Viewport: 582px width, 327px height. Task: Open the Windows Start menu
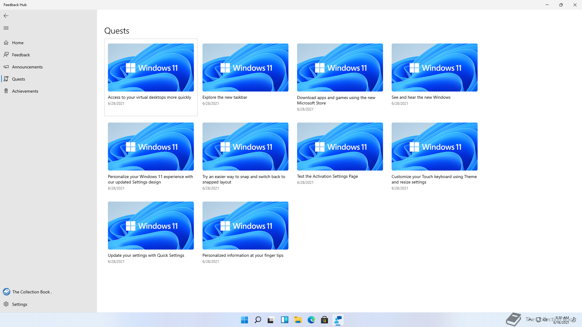tap(244, 320)
